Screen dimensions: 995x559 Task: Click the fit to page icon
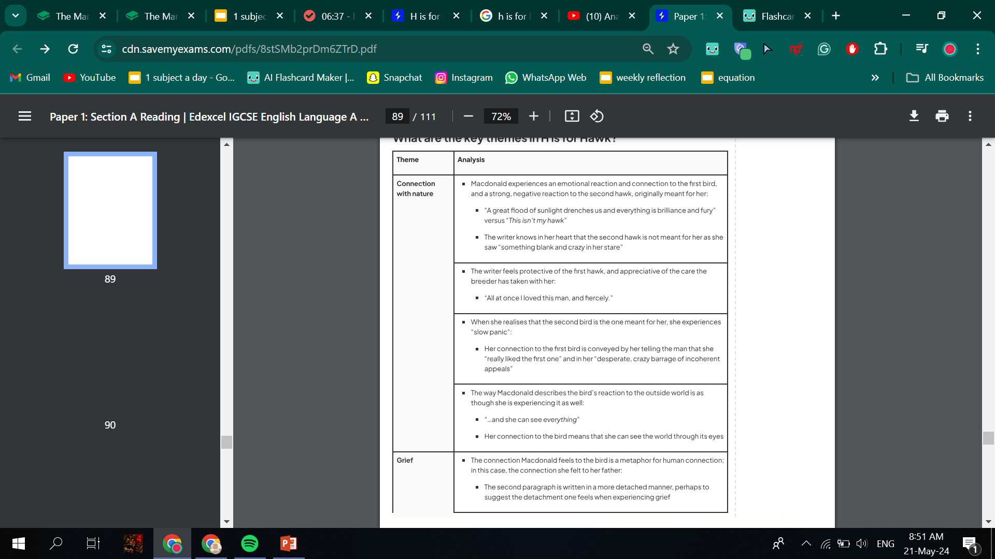coord(572,116)
